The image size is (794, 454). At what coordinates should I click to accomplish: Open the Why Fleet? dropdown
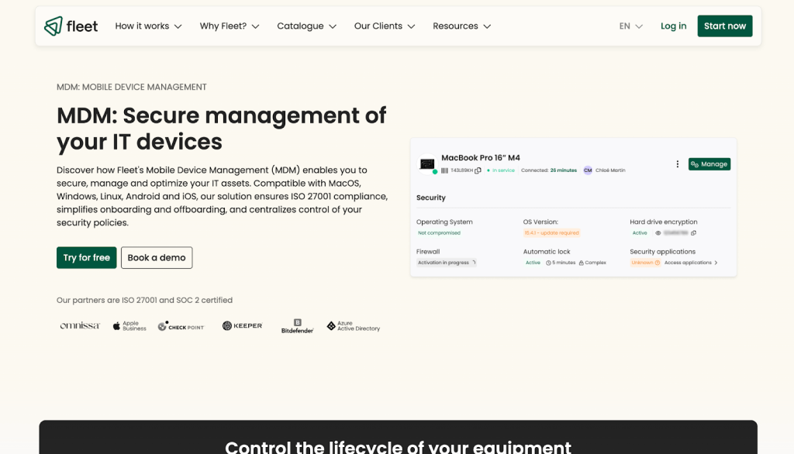pos(230,26)
